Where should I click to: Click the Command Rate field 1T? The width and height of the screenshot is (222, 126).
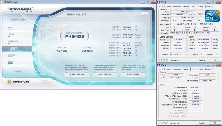195,107
